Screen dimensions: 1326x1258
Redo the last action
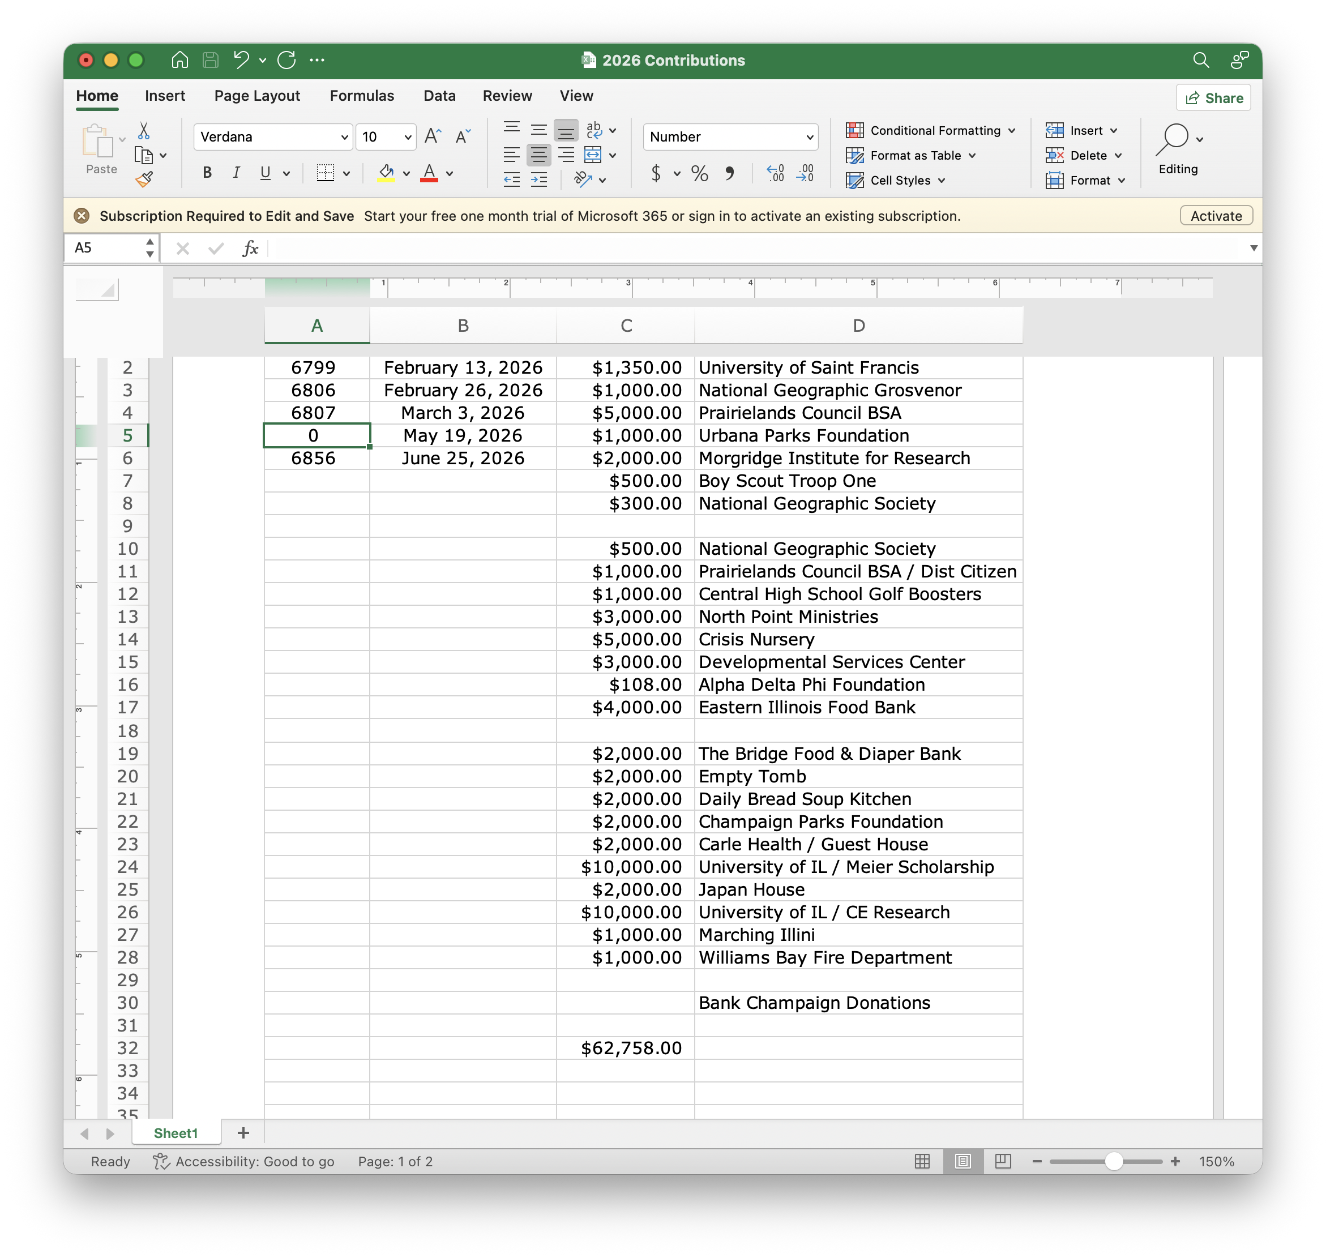point(286,61)
